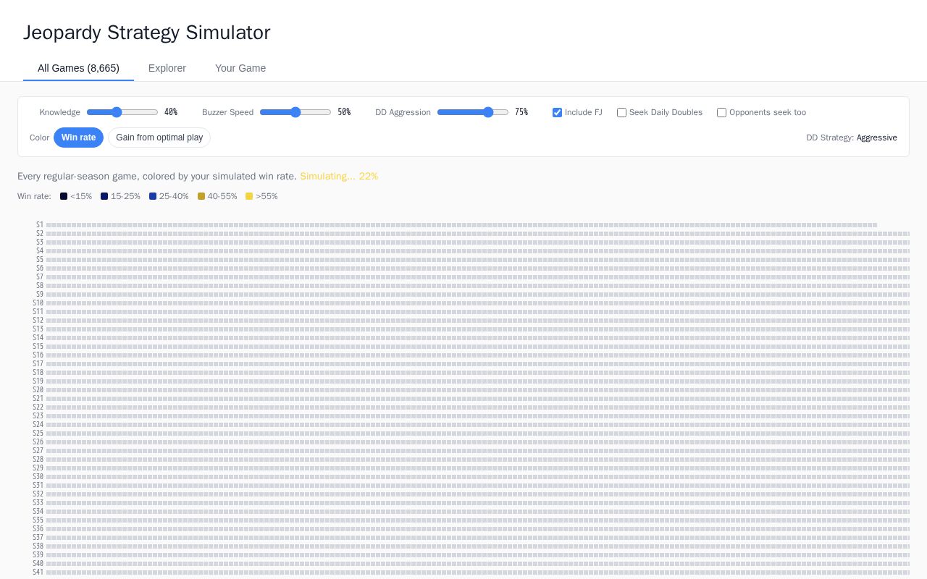The width and height of the screenshot is (927, 579).
Task: Open the Explorer tab
Action: tap(167, 68)
